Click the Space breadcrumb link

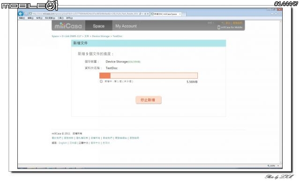55,36
